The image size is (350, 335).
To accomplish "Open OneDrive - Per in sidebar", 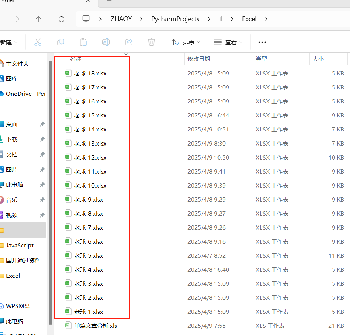I will point(26,94).
